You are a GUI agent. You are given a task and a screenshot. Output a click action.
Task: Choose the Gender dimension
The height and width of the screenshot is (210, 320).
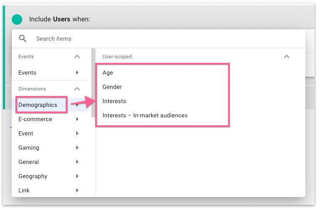coord(112,87)
